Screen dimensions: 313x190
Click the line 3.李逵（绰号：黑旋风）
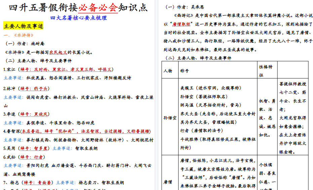coord(26,114)
